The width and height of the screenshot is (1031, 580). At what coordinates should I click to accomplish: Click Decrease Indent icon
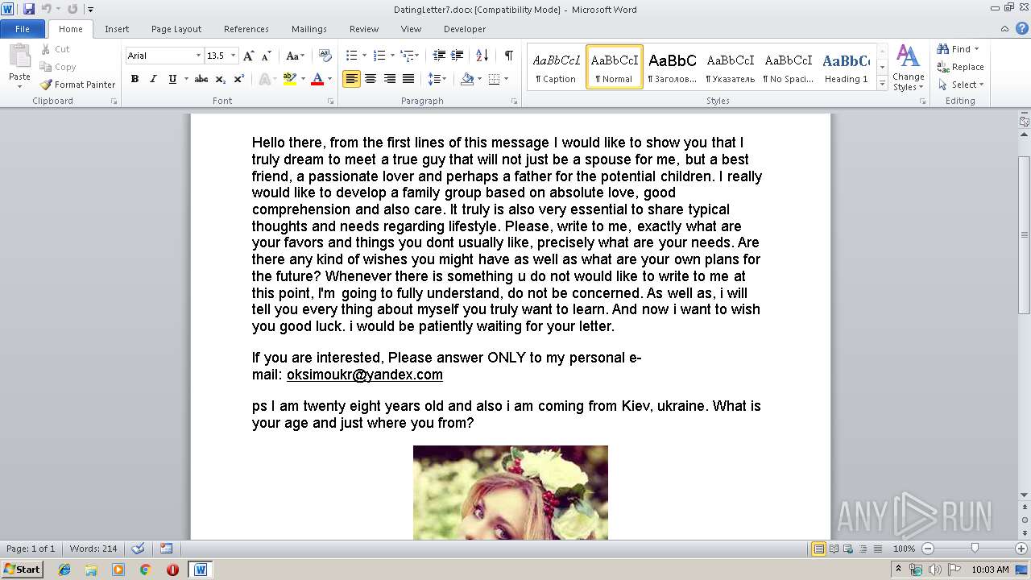(x=439, y=56)
